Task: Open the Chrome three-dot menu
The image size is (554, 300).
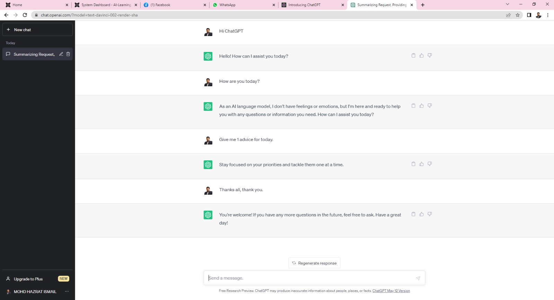Action: pos(548,15)
